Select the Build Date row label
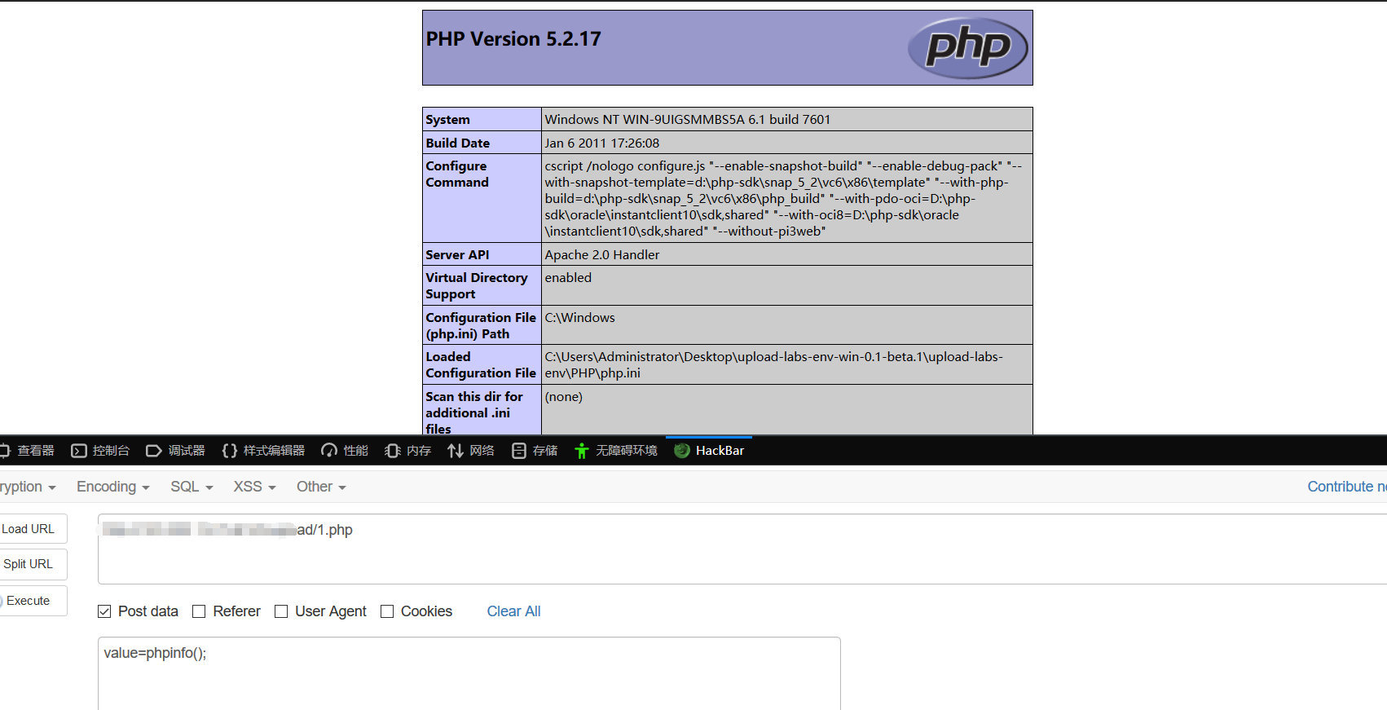1387x710 pixels. 458,143
